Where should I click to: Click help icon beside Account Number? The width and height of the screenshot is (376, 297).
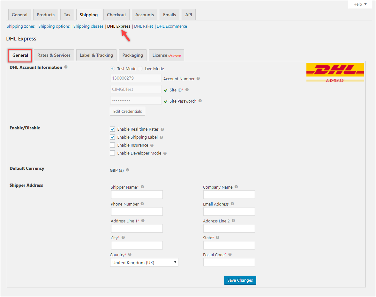(198, 78)
